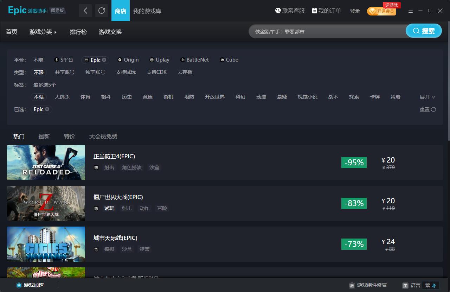450x292 pixels.
Task: Open 我的订单 orders
Action: click(327, 11)
